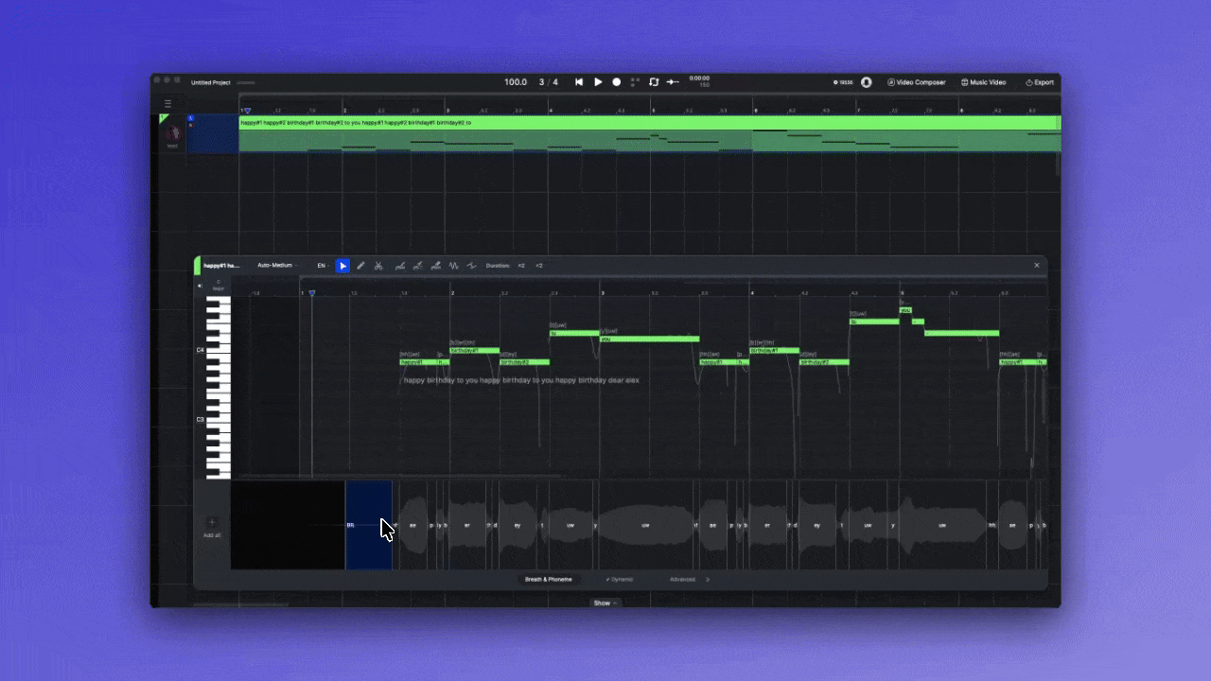
Task: Click the C Major key setting
Action: pos(218,285)
